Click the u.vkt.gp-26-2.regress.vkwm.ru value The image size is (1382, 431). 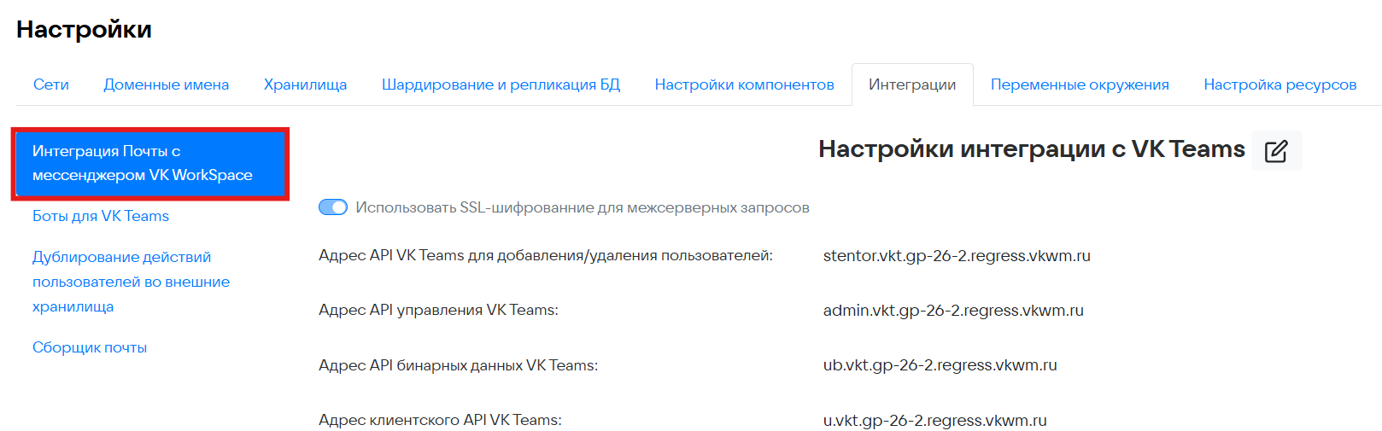click(935, 420)
